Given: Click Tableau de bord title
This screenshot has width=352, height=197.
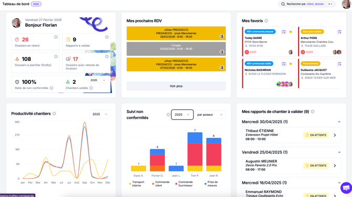Looking at the screenshot, I should (16, 4).
